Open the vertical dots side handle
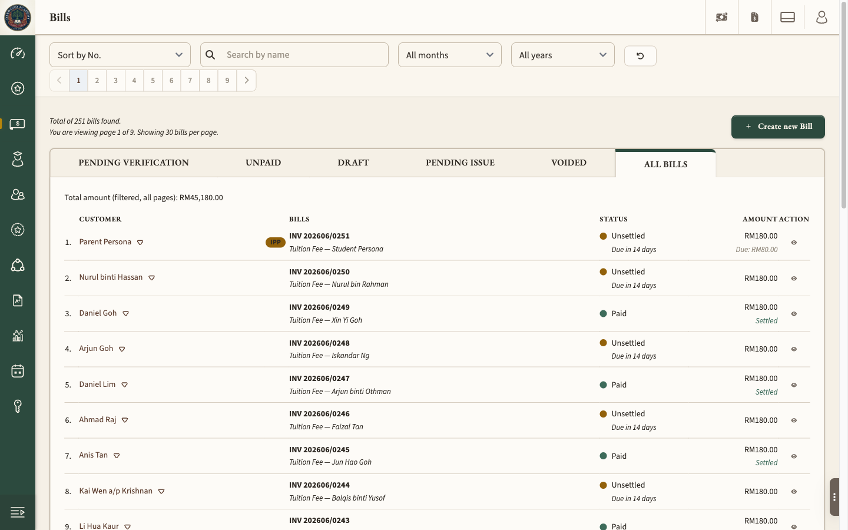Viewport: 848px width, 530px height. point(834,497)
